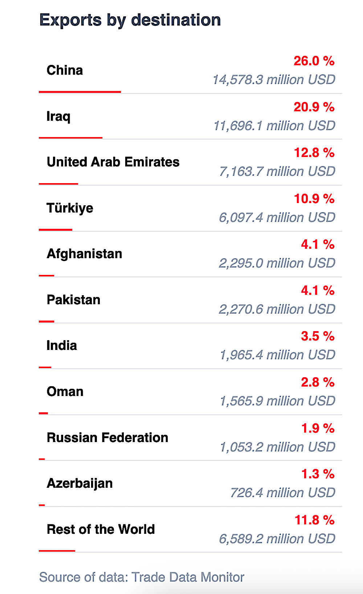Viewport: 363px width, 594px height.
Task: Click the 20.9 % figure for Iraq
Action: pos(314,107)
